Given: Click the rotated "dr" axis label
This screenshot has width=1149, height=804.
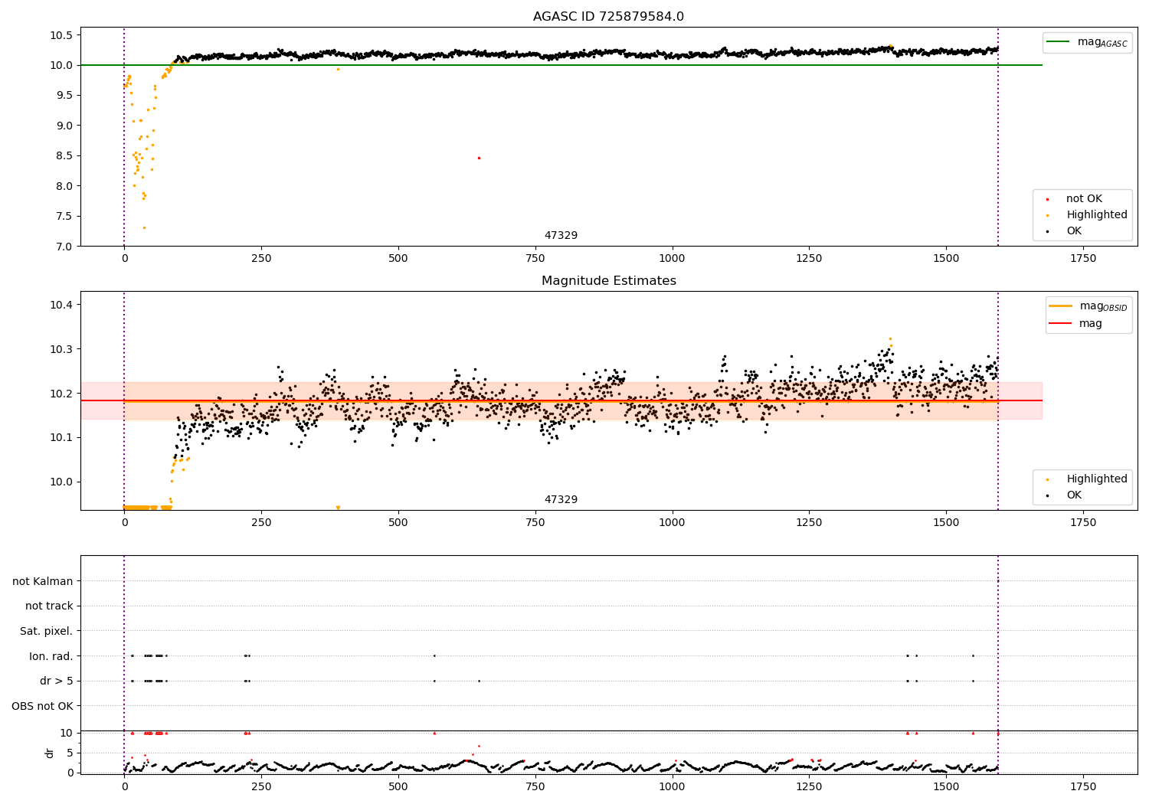Looking at the screenshot, I should coord(50,753).
